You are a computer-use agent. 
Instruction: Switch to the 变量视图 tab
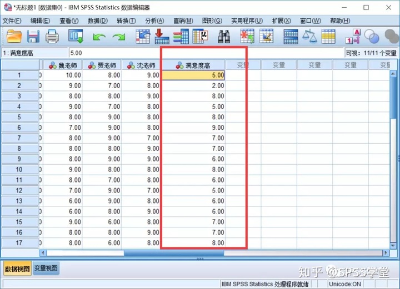46,268
